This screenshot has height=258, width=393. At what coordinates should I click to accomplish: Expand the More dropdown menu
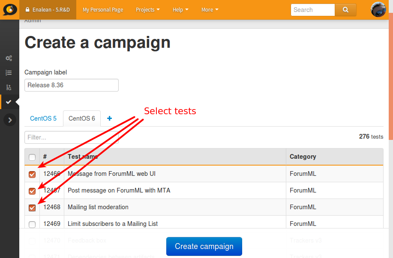pyautogui.click(x=210, y=10)
